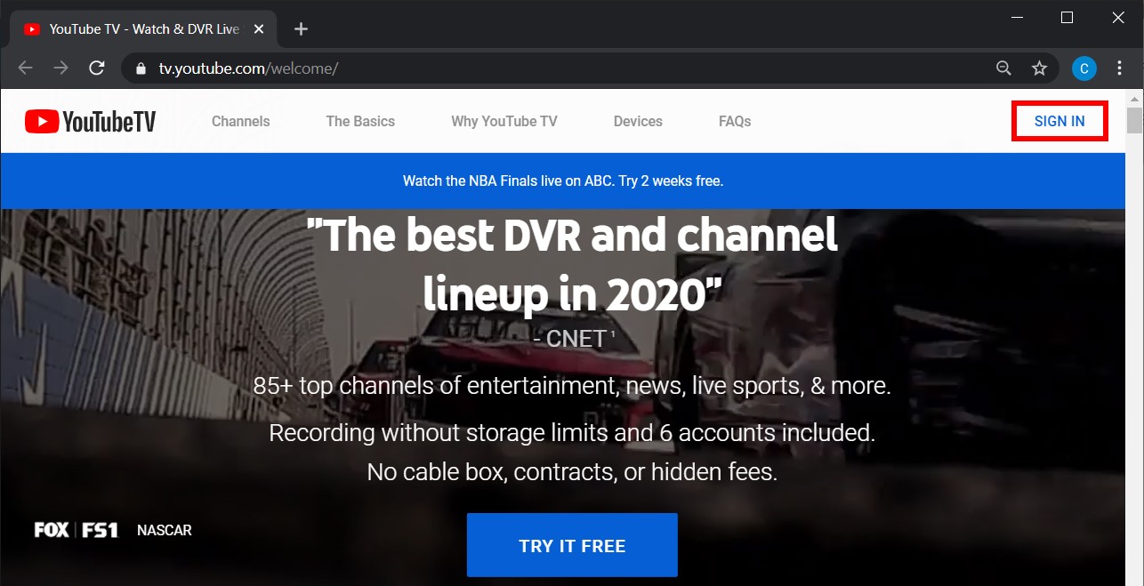This screenshot has height=586, width=1144.
Task: Open the Channels menu item
Action: point(241,122)
